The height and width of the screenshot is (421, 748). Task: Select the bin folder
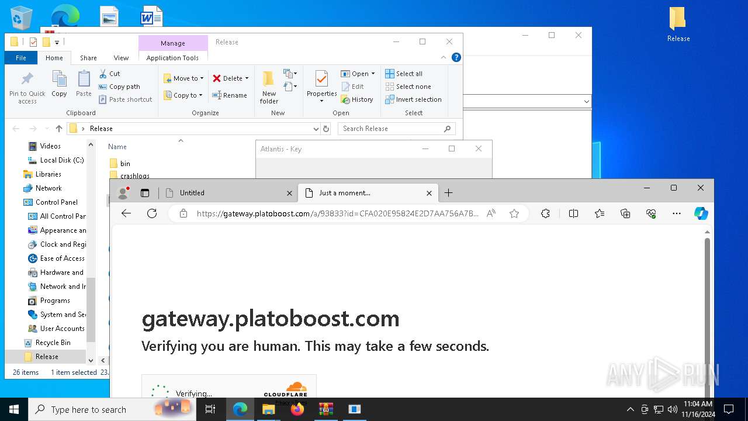[x=120, y=164]
